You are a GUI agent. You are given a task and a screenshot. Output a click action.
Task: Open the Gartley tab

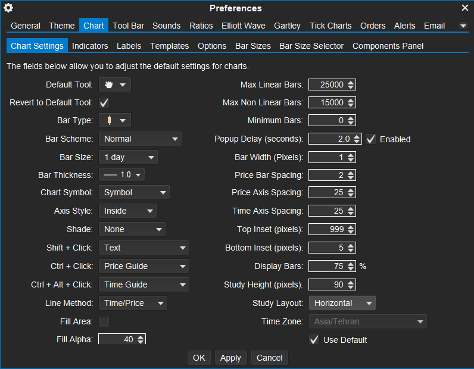tap(287, 26)
